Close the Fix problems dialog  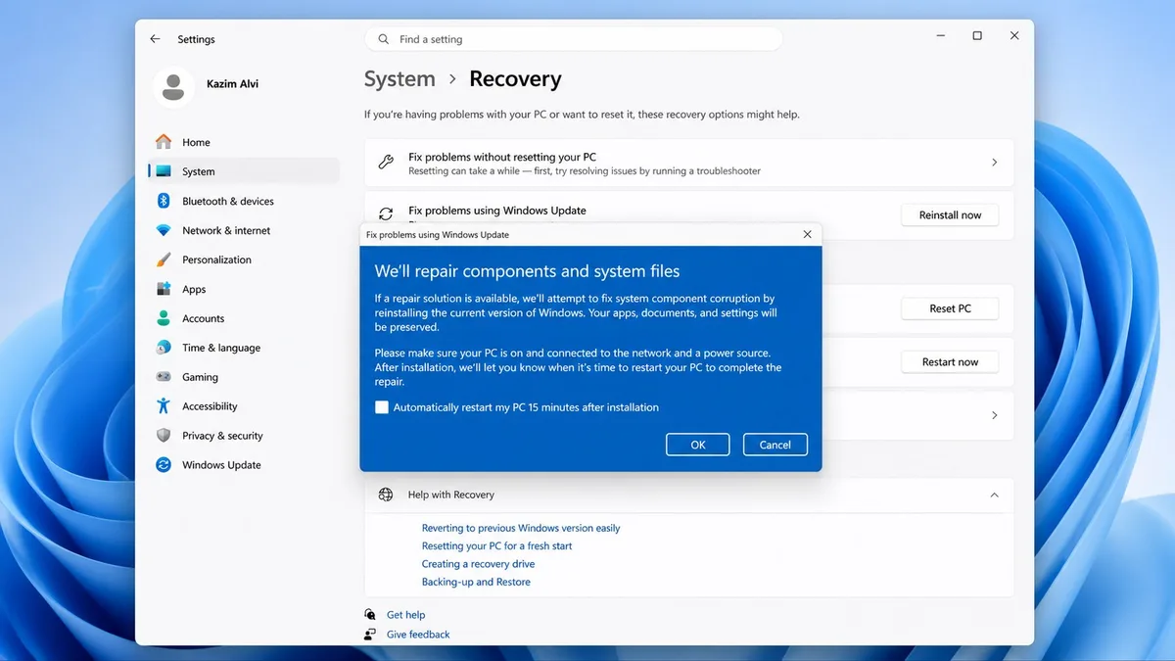coord(807,235)
